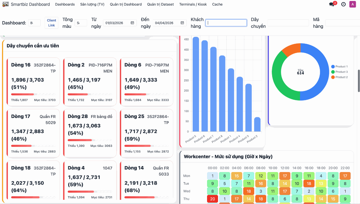Open the Tông màu selector dropdown
Screen dimensions: 360x204
[81, 23]
